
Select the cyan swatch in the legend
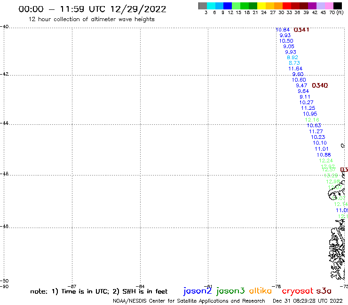pyautogui.click(x=211, y=6)
